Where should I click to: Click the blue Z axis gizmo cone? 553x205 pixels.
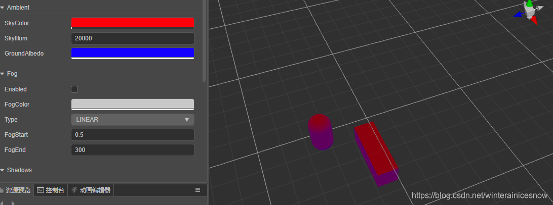[518, 15]
